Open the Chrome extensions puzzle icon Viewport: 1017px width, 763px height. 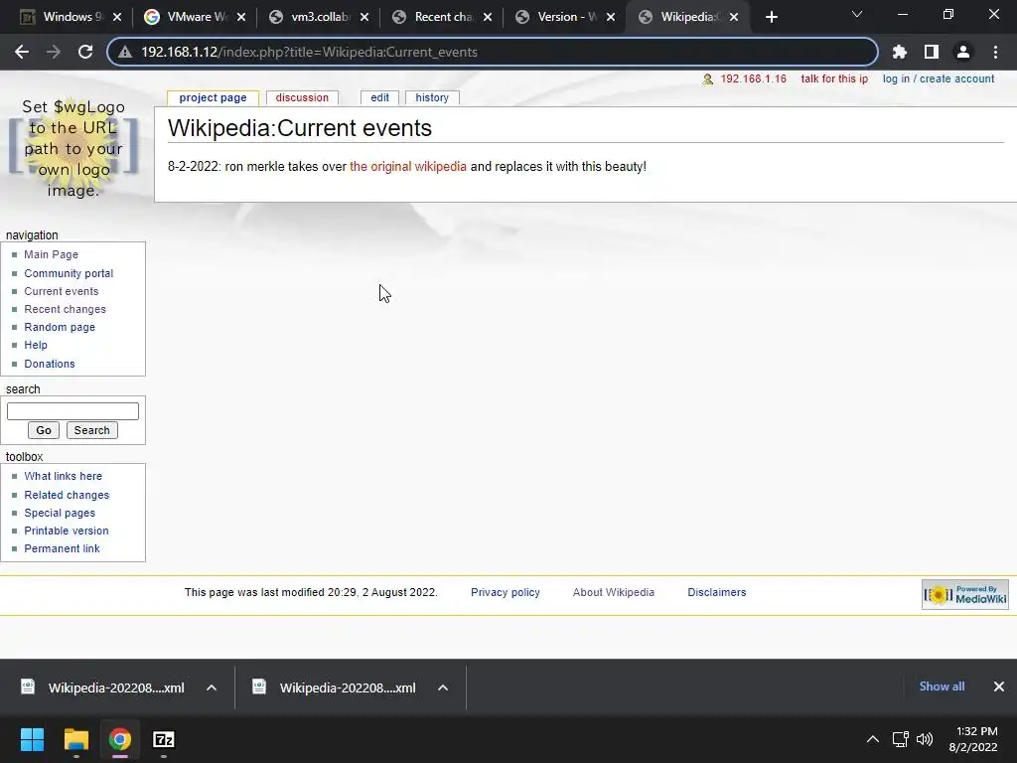tap(900, 52)
